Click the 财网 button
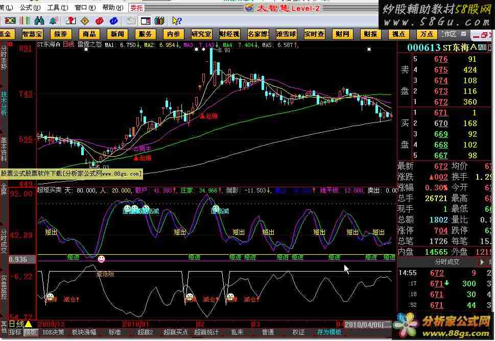 [342, 34]
